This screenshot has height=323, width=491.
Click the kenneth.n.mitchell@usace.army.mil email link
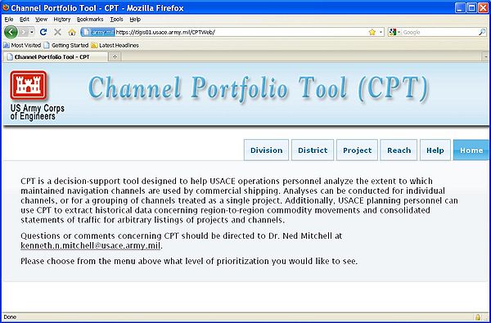pos(91,245)
